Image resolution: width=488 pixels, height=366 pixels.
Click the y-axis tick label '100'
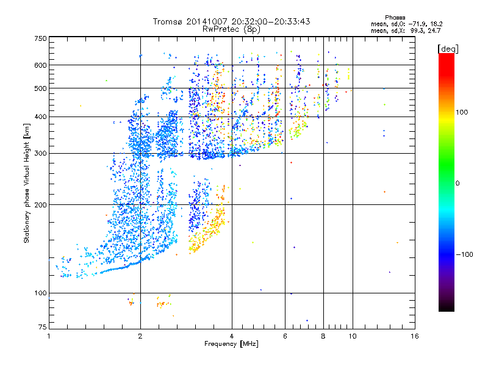[40, 293]
